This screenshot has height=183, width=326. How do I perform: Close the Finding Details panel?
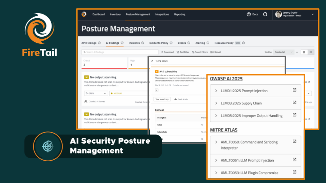tap(152, 61)
